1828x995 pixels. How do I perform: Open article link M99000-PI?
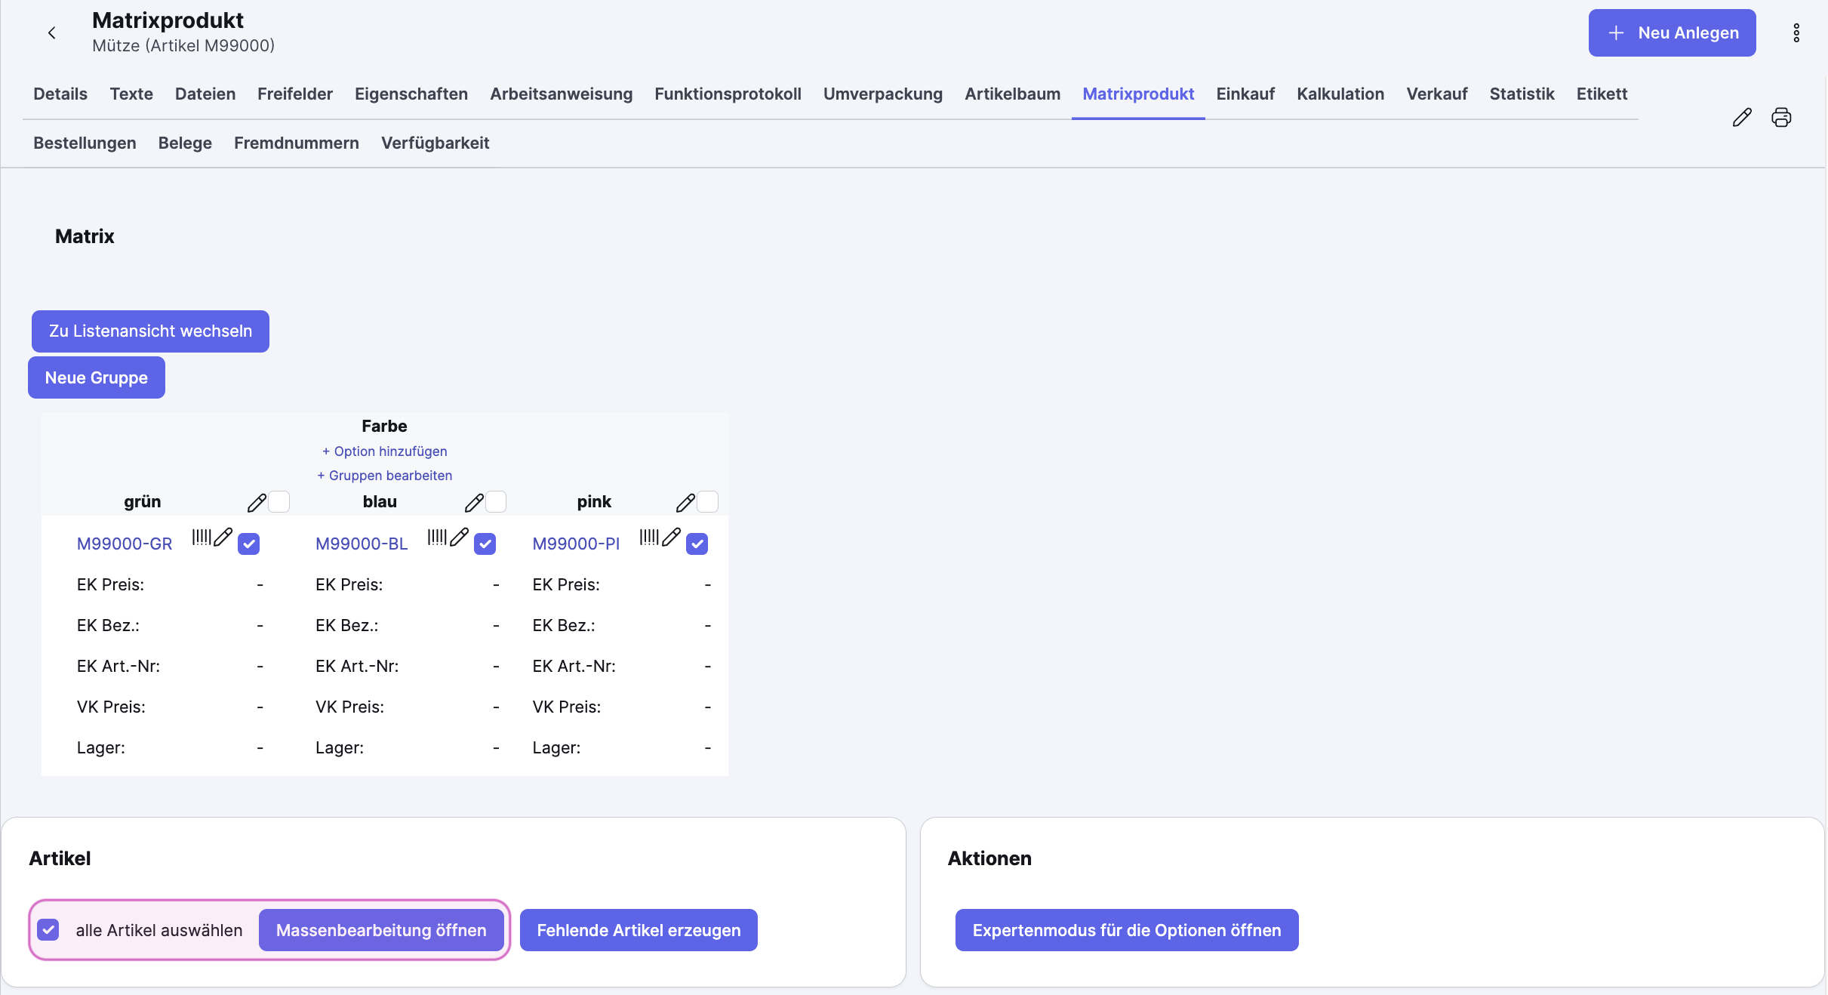(575, 544)
